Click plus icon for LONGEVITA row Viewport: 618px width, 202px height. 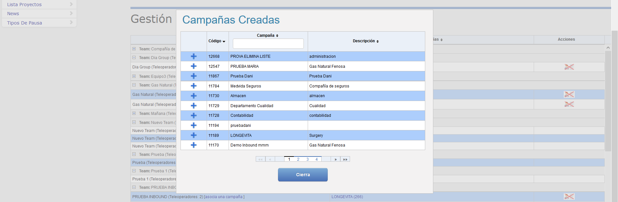194,135
